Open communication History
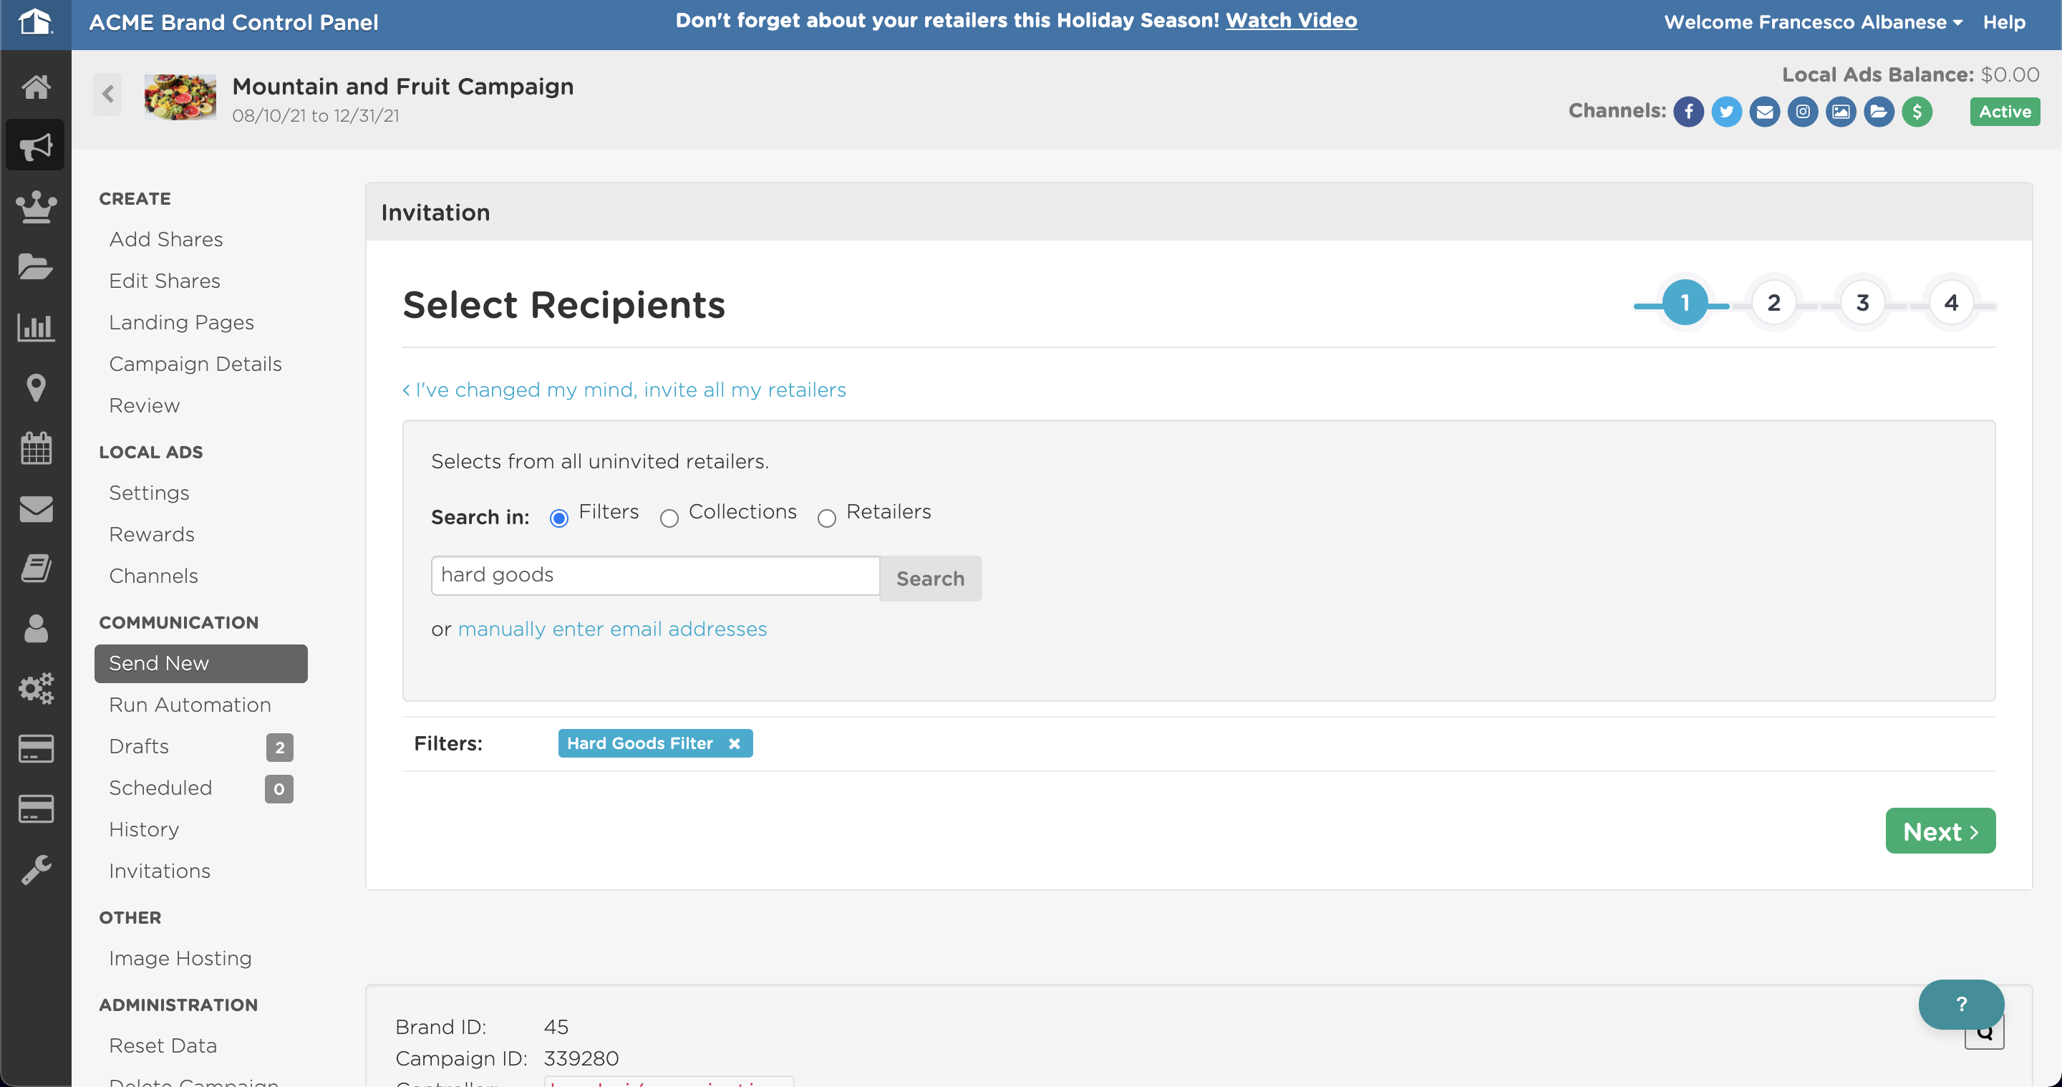The height and width of the screenshot is (1087, 2062). click(143, 830)
